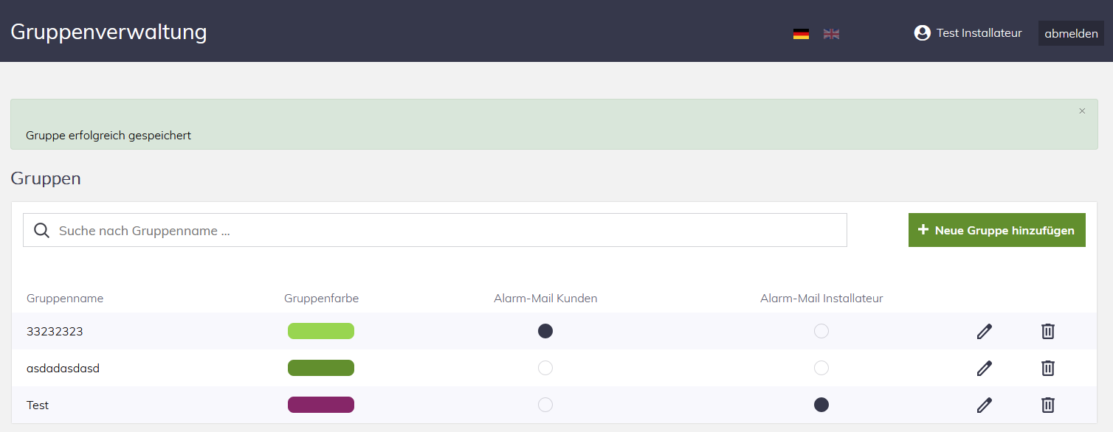1113x432 pixels.
Task: Focus the Suche nach Gruppenname field
Action: (435, 230)
